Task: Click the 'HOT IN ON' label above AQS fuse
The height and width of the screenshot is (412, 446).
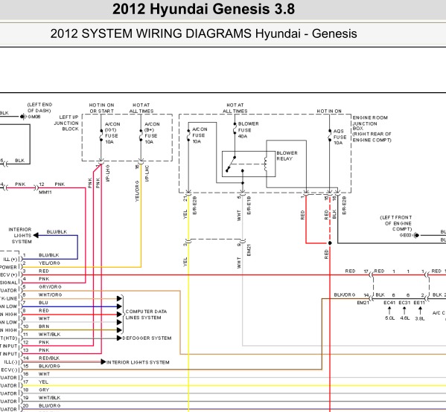Action: pyautogui.click(x=329, y=111)
